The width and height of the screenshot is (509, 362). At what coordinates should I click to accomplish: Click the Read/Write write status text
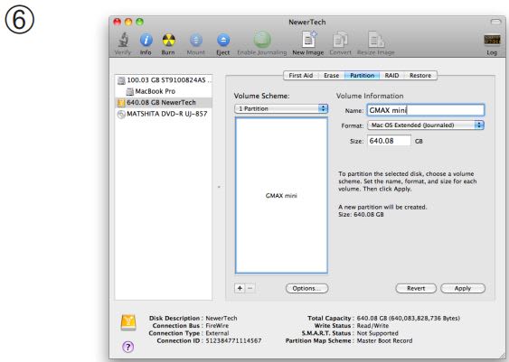[372, 326]
